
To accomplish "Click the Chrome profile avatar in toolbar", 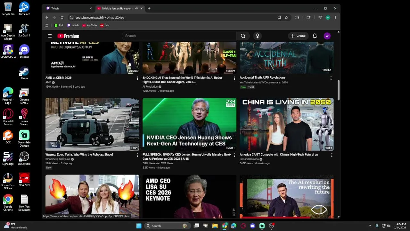I will (328, 18).
